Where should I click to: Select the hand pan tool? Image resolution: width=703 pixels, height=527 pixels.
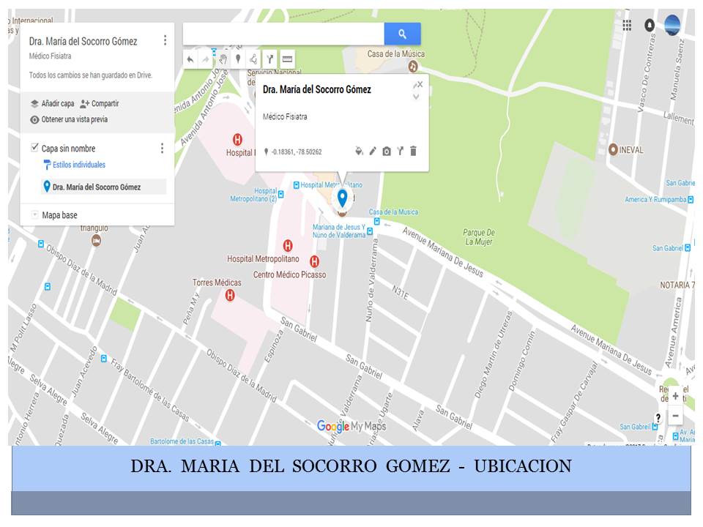[223, 59]
